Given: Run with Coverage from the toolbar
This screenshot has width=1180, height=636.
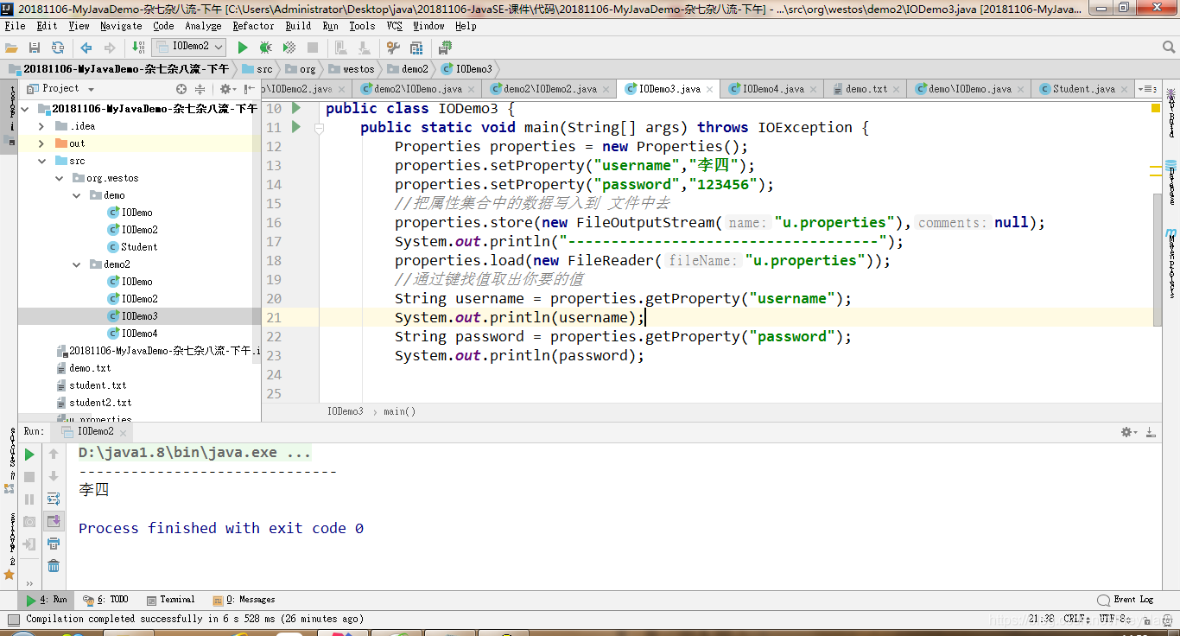Looking at the screenshot, I should coord(289,48).
